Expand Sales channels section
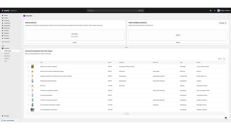This screenshot has width=231, height=130. click(18, 42)
